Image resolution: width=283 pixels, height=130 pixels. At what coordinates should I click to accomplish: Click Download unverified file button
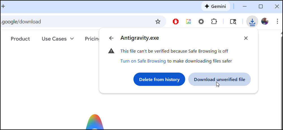pyautogui.click(x=219, y=79)
